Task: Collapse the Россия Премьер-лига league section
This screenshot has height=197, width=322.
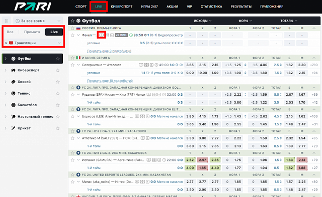Action: click(314, 28)
